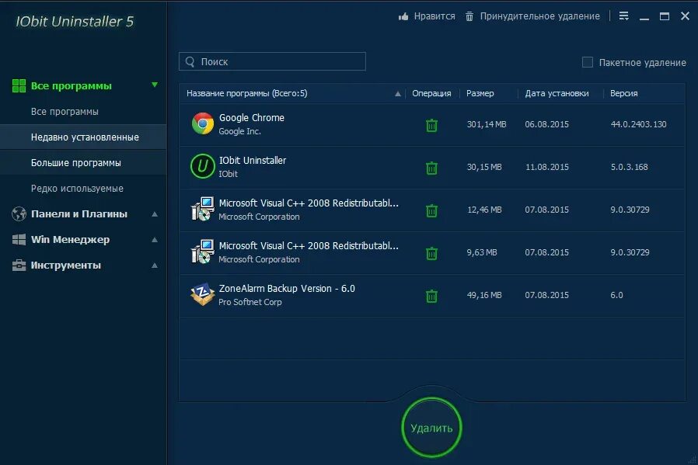Expand the Панели и Плагины section arrow

pyautogui.click(x=155, y=213)
